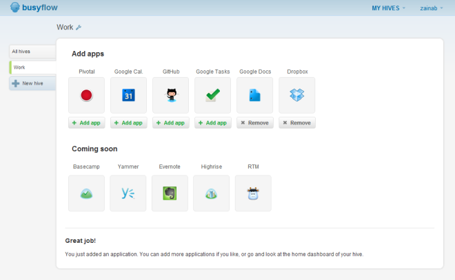Image resolution: width=455 pixels, height=280 pixels.
Task: Select the Work hive tab
Action: [x=32, y=67]
